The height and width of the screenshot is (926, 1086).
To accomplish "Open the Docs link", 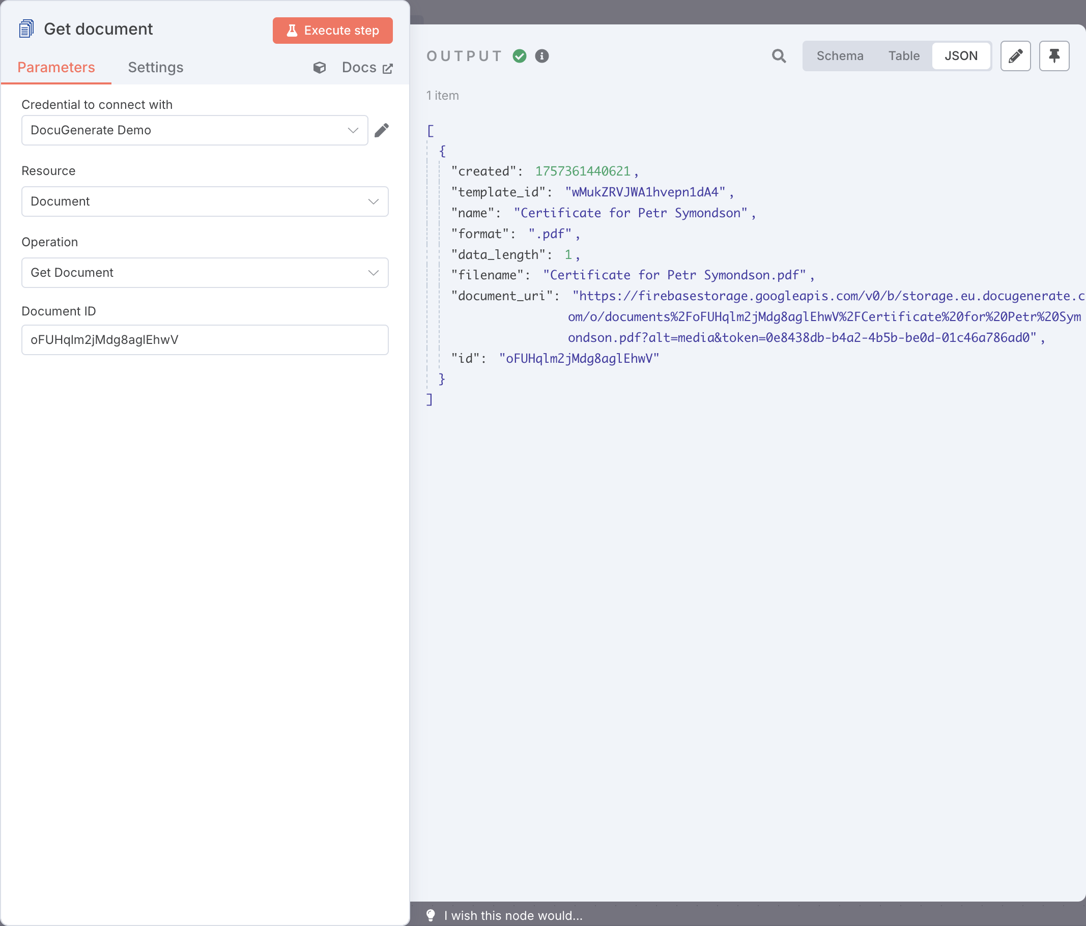I will [x=367, y=68].
